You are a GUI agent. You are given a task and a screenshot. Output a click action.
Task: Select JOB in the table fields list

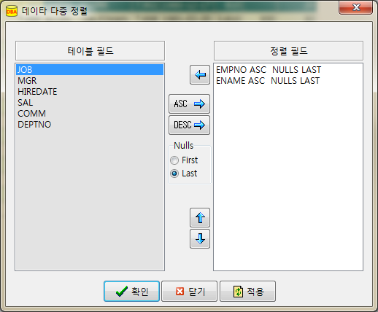tap(90, 70)
